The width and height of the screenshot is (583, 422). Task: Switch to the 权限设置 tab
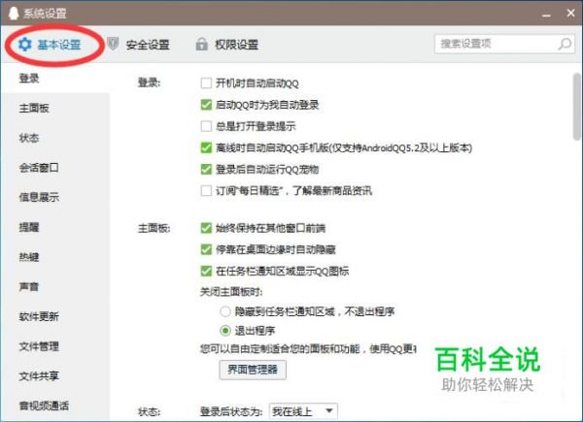[x=227, y=45]
